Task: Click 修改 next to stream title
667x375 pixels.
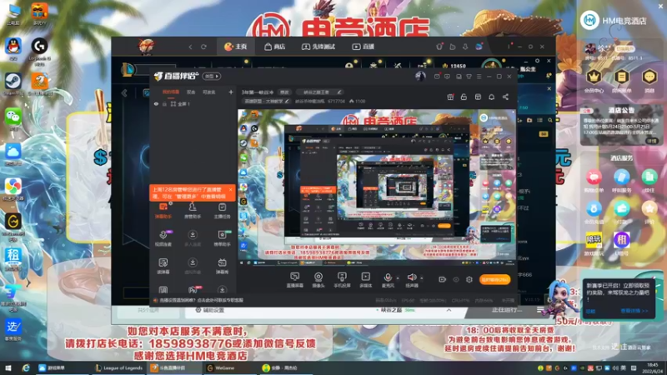Action: click(284, 92)
